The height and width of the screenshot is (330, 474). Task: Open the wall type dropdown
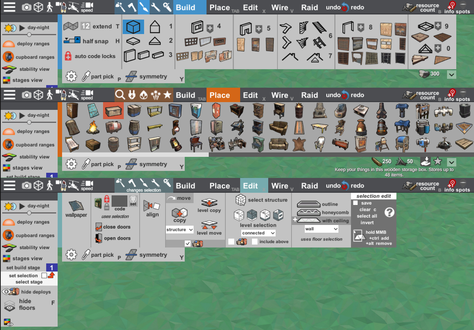pos(321,229)
